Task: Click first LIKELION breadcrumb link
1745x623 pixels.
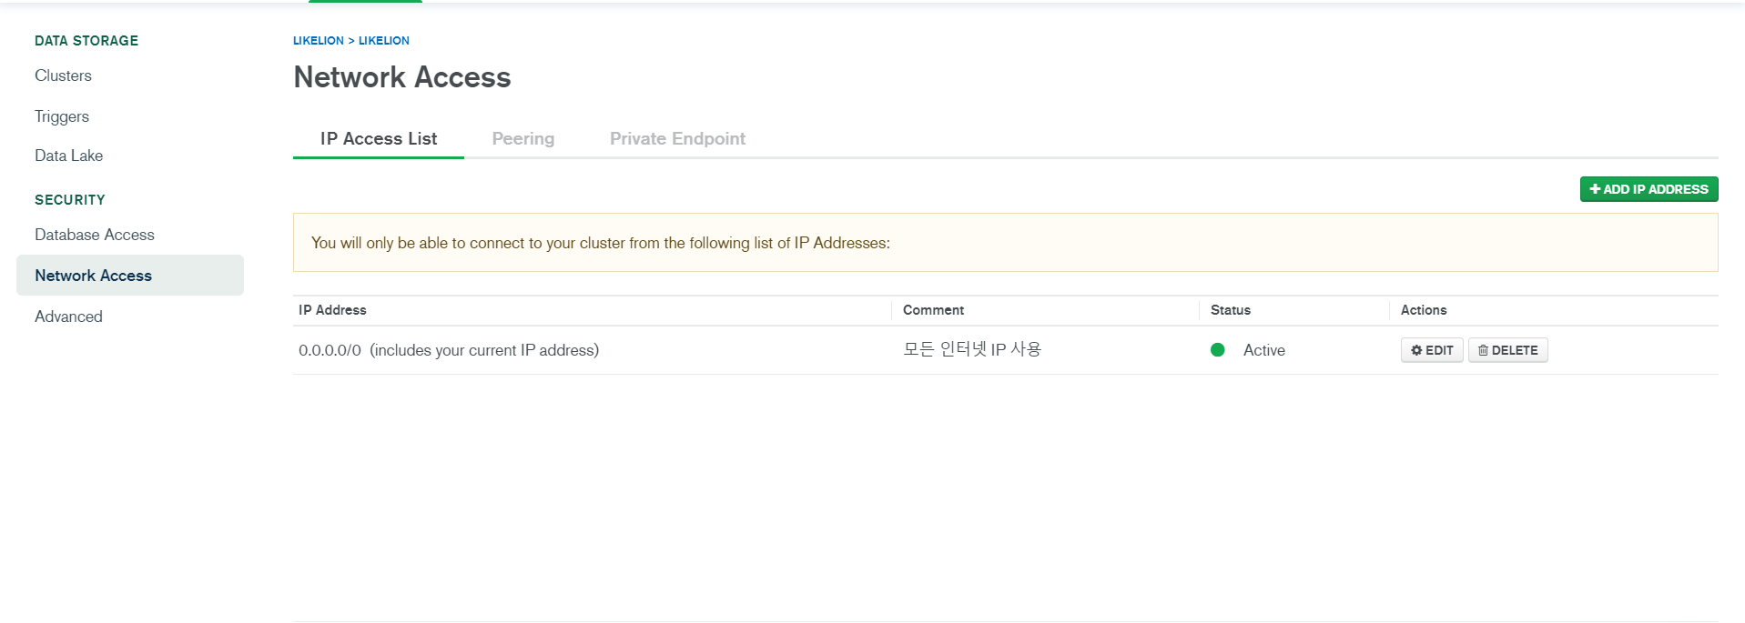Action: click(318, 41)
